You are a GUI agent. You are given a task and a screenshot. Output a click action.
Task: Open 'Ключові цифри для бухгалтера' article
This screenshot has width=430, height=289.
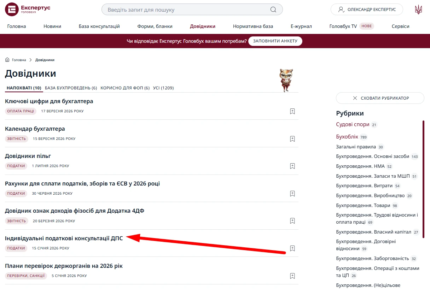coord(49,101)
